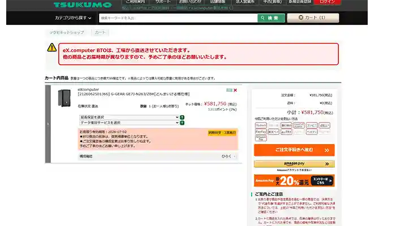Click the yellow warning triangle icon
This screenshot has height=226, width=396.
point(52,47)
